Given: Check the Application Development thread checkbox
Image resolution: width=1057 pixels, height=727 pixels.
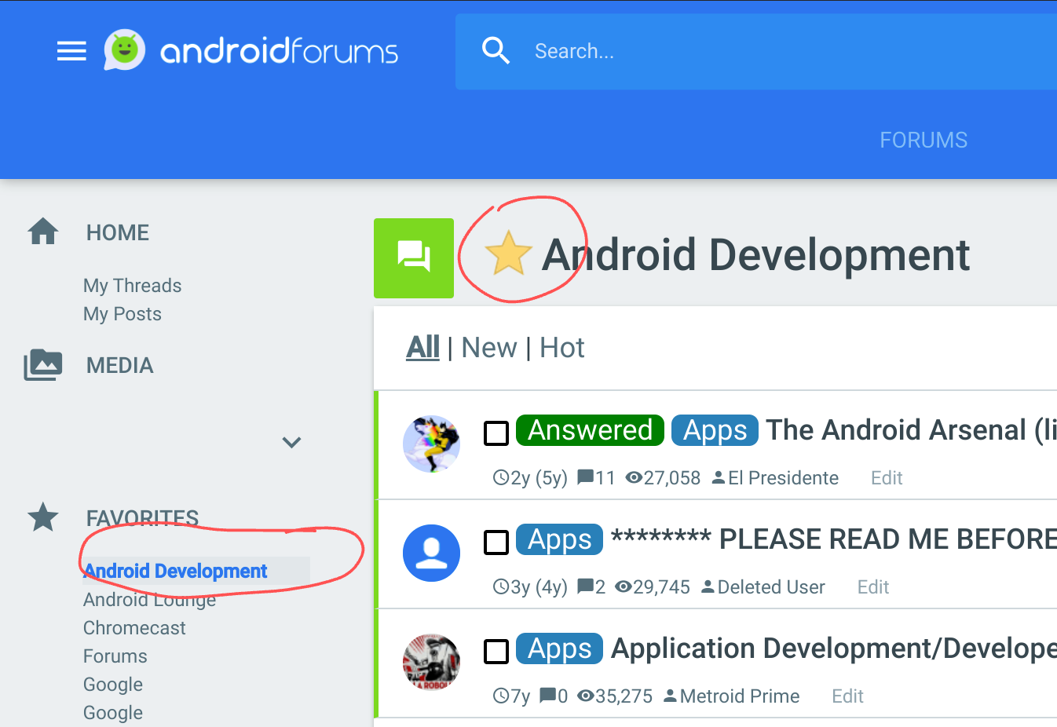Looking at the screenshot, I should point(496,651).
